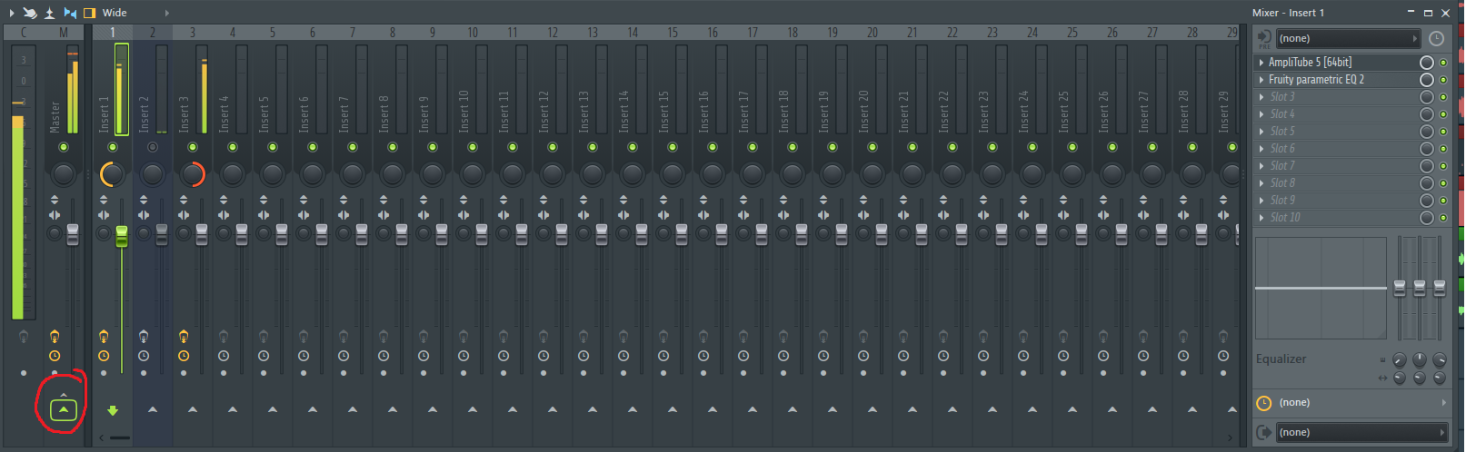
Task: Click the middle equalizer band fader
Action: pos(1420,289)
